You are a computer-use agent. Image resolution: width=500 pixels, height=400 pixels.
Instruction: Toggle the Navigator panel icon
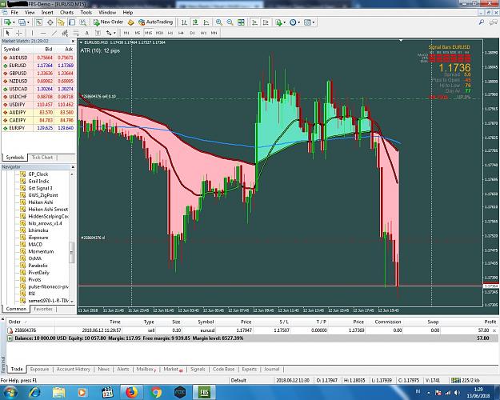click(61, 22)
